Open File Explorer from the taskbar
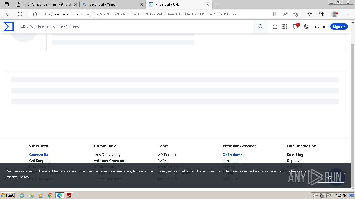This screenshot has height=199, width=355. point(31,195)
